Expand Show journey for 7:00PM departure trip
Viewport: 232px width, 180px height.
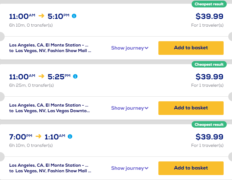pyautogui.click(x=130, y=168)
